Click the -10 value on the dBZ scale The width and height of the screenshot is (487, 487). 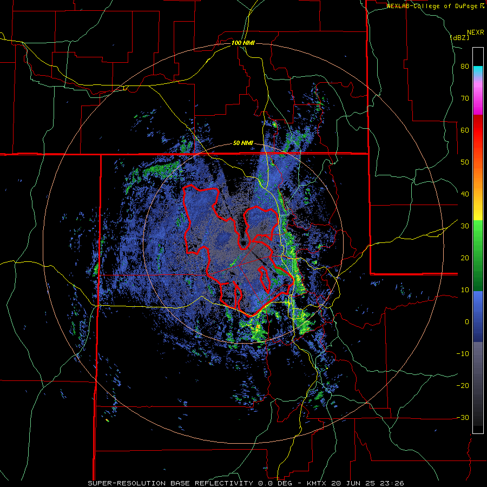pos(463,353)
